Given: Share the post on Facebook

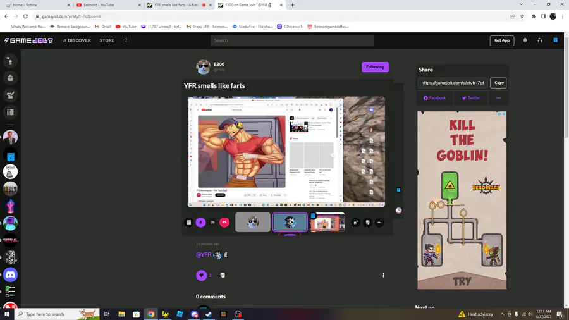Looking at the screenshot, I should click(x=435, y=98).
